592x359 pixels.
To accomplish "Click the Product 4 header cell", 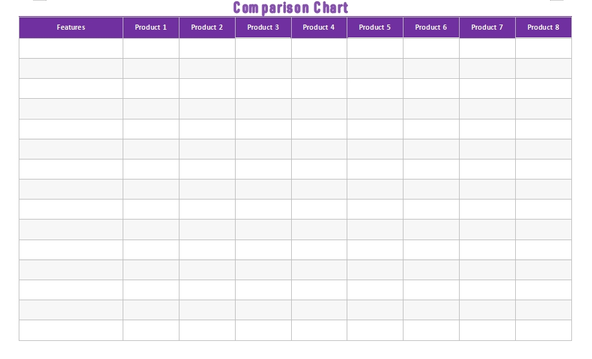I will pos(319,28).
